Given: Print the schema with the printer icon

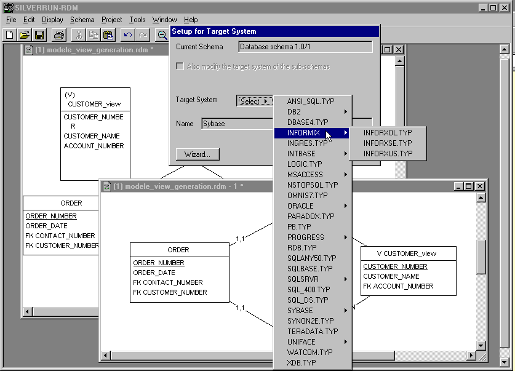Looking at the screenshot, I should pyautogui.click(x=58, y=35).
